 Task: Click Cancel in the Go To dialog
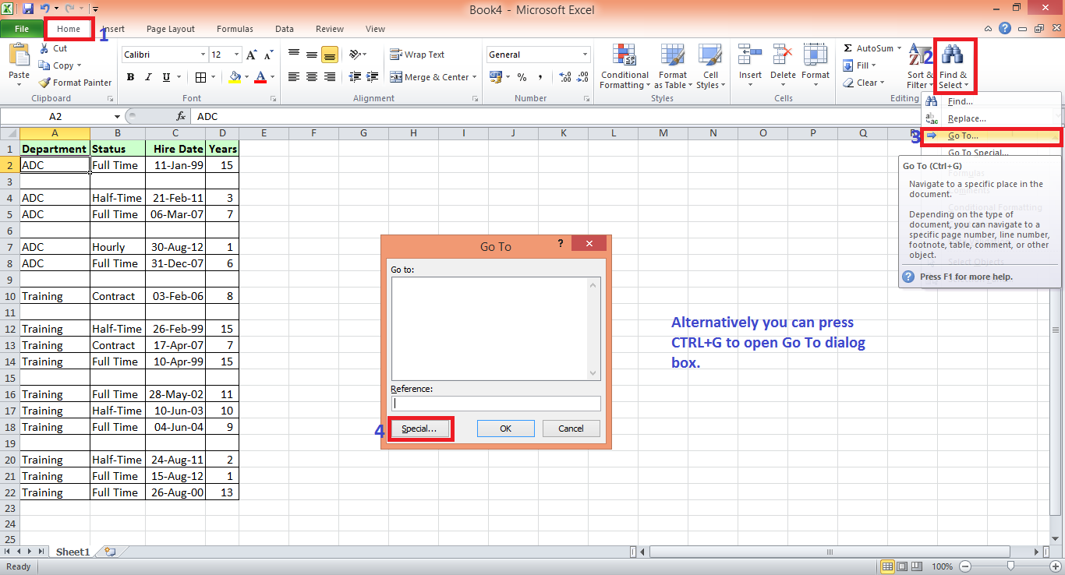pyautogui.click(x=571, y=429)
